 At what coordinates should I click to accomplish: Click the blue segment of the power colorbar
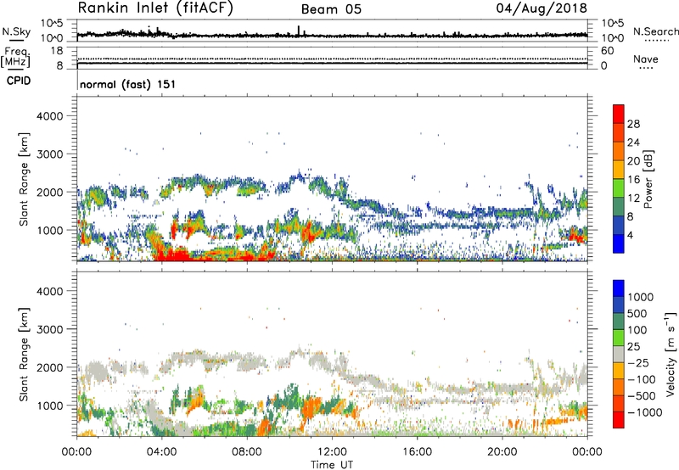tap(619, 243)
